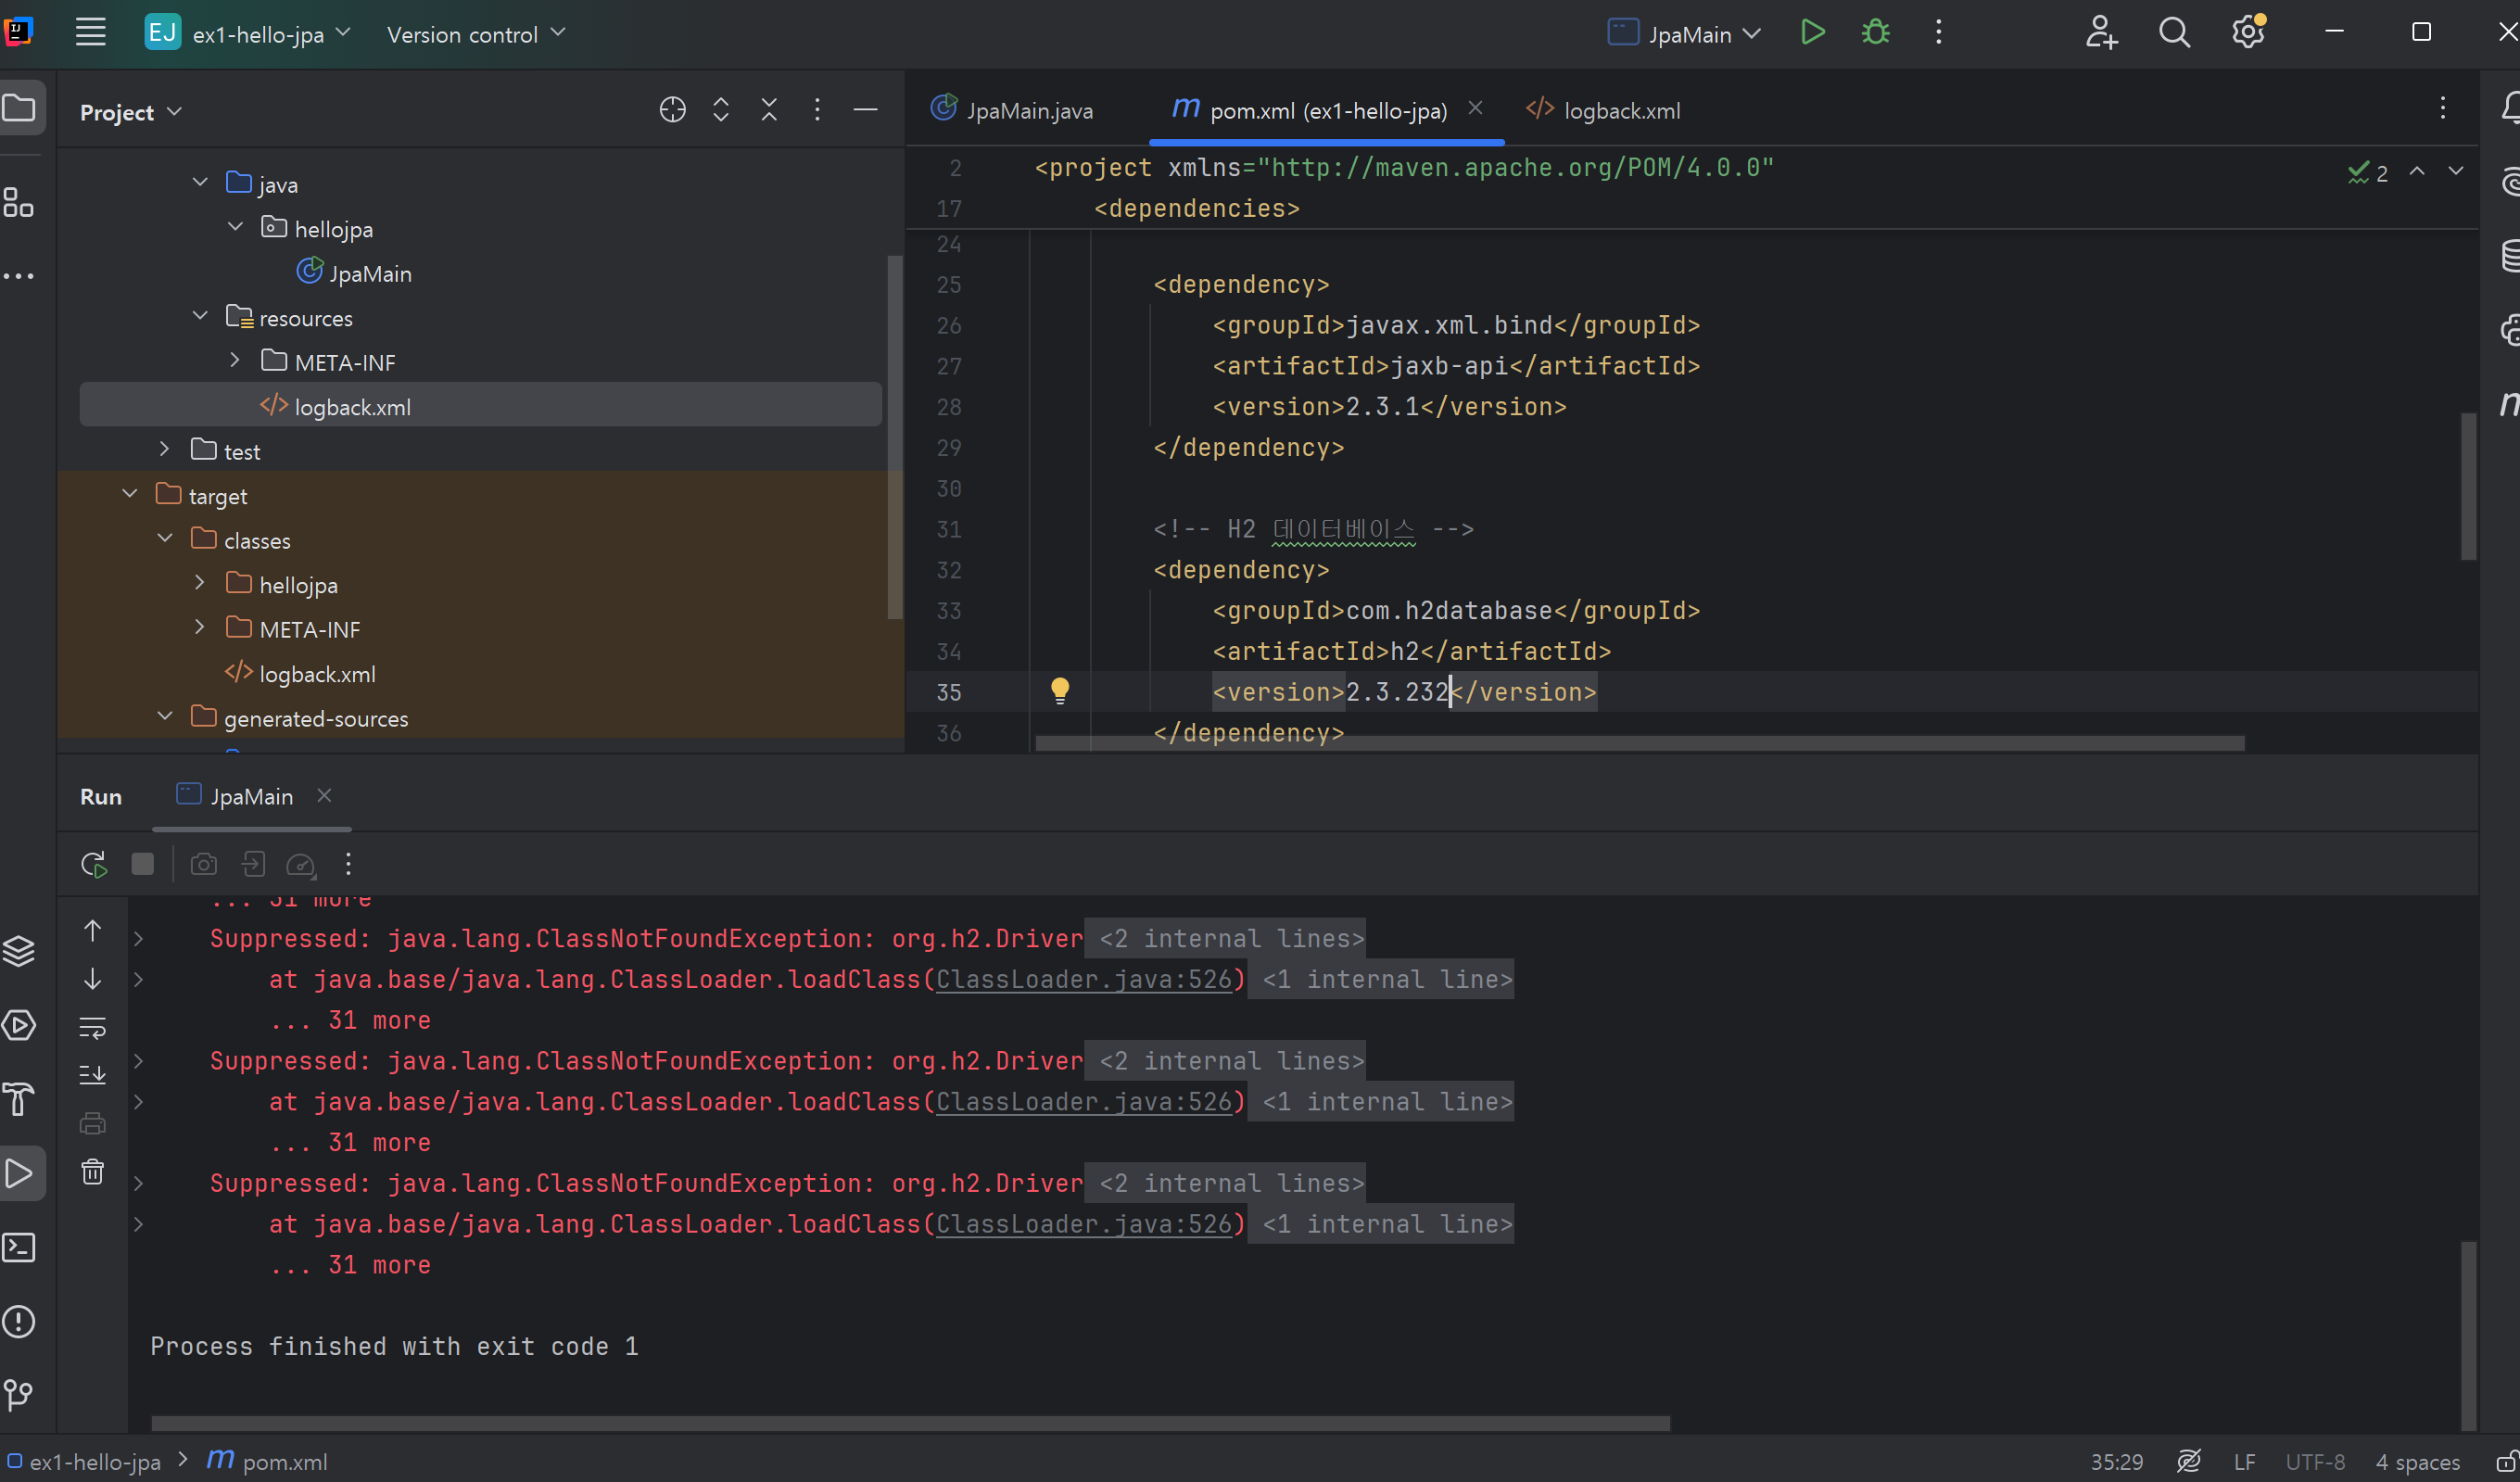Collapse the target folder

click(x=130, y=494)
